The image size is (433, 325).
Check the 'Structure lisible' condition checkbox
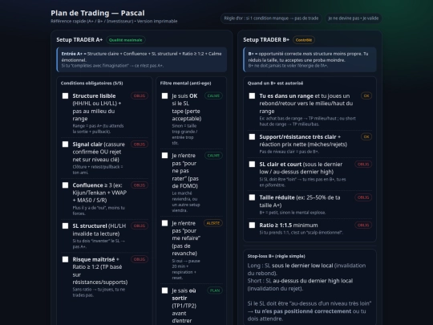(65, 96)
